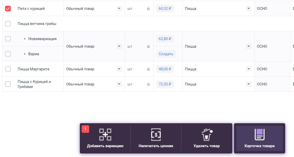
Task: Open product type dropdown for Пицца Маргарита
Action: pos(119,69)
